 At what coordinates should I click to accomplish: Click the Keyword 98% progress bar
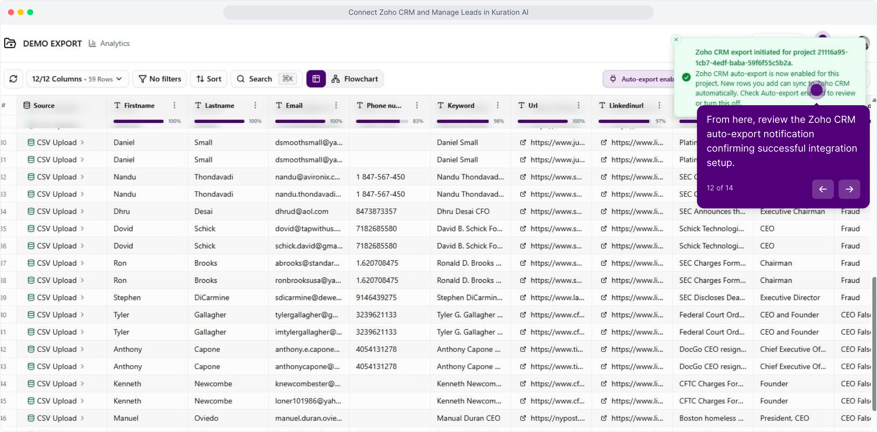463,121
